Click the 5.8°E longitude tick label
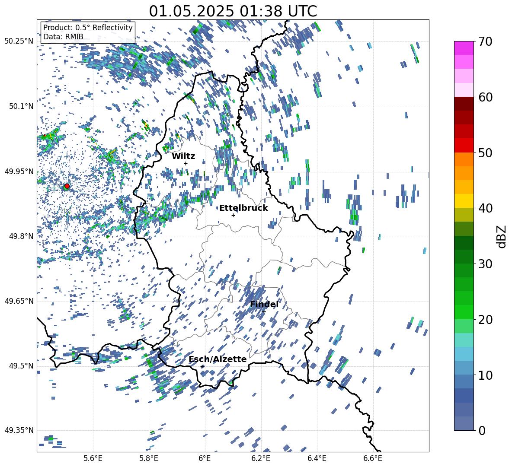The width and height of the screenshot is (512, 467). click(x=149, y=458)
